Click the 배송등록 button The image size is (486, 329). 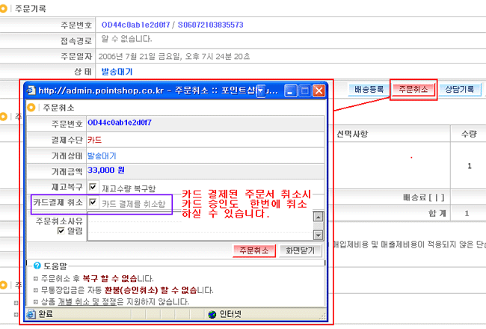[x=369, y=89]
